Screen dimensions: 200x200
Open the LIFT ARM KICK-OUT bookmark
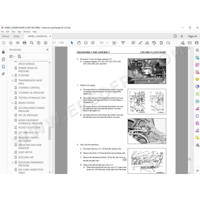pyautogui.click(x=29, y=133)
